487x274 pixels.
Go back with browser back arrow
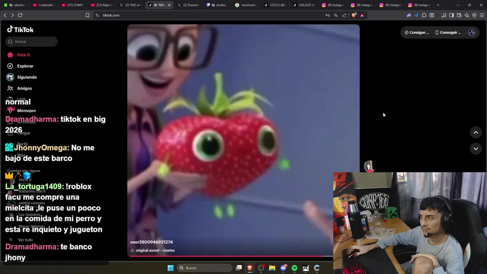click(x=5, y=15)
